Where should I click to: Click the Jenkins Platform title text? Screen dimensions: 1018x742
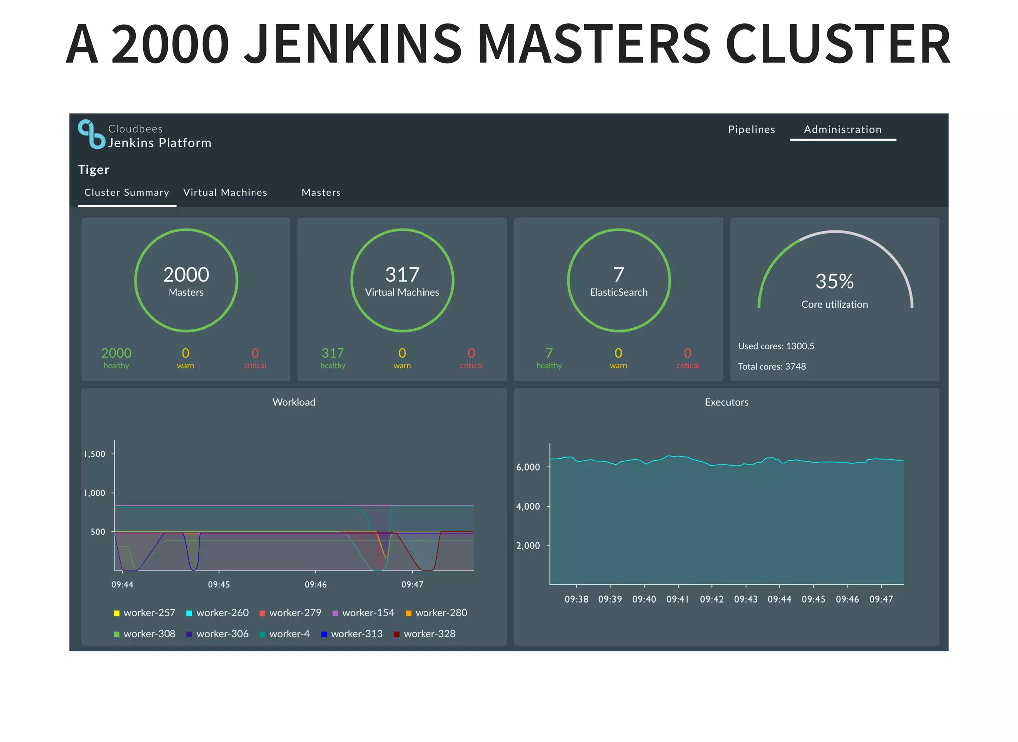(x=160, y=143)
